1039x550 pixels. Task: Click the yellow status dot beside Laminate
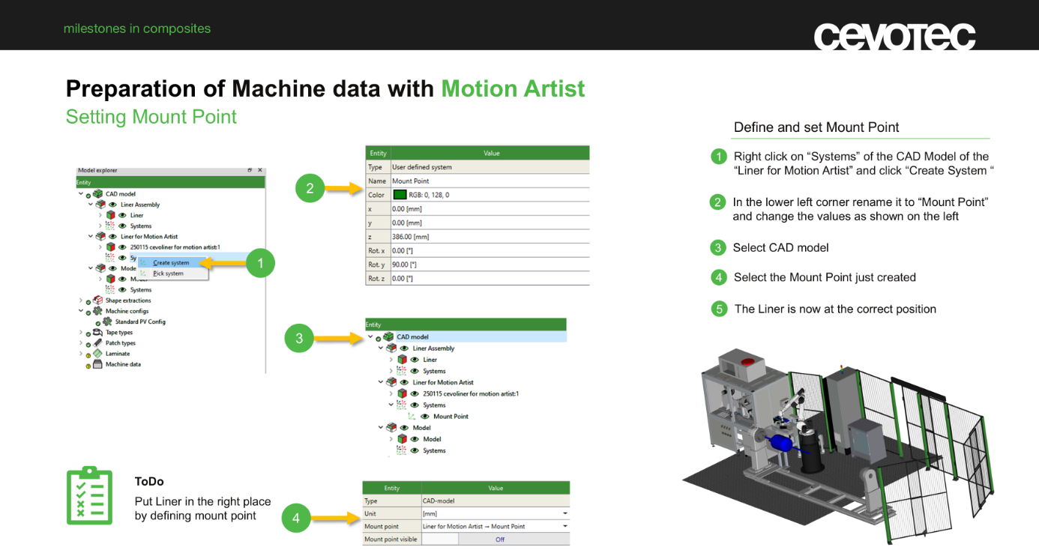pyautogui.click(x=88, y=354)
